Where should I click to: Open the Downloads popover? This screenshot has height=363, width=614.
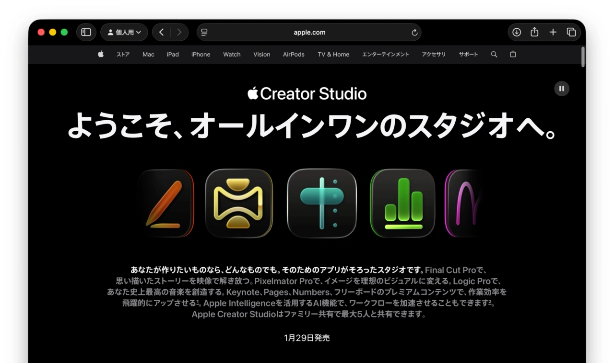516,32
